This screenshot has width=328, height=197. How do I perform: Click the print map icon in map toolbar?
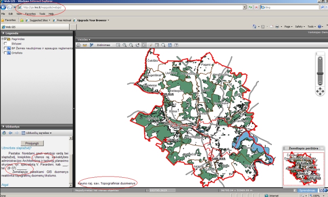(78, 45)
